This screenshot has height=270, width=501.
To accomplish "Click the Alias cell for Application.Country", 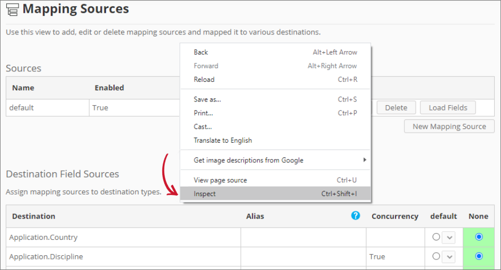I will tap(303, 238).
